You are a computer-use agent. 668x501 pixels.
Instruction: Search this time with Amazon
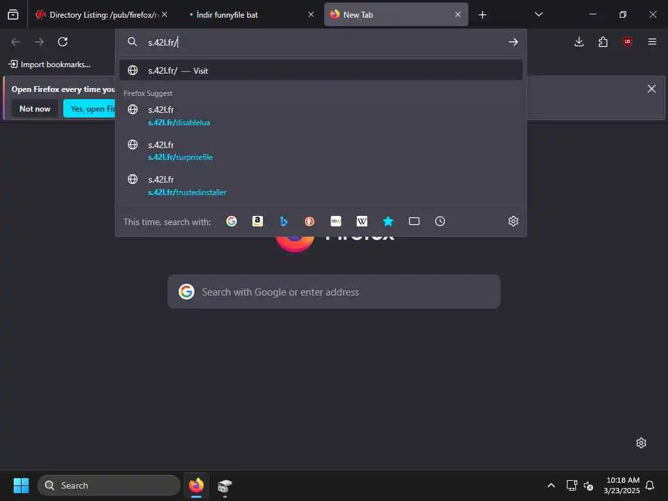click(257, 221)
